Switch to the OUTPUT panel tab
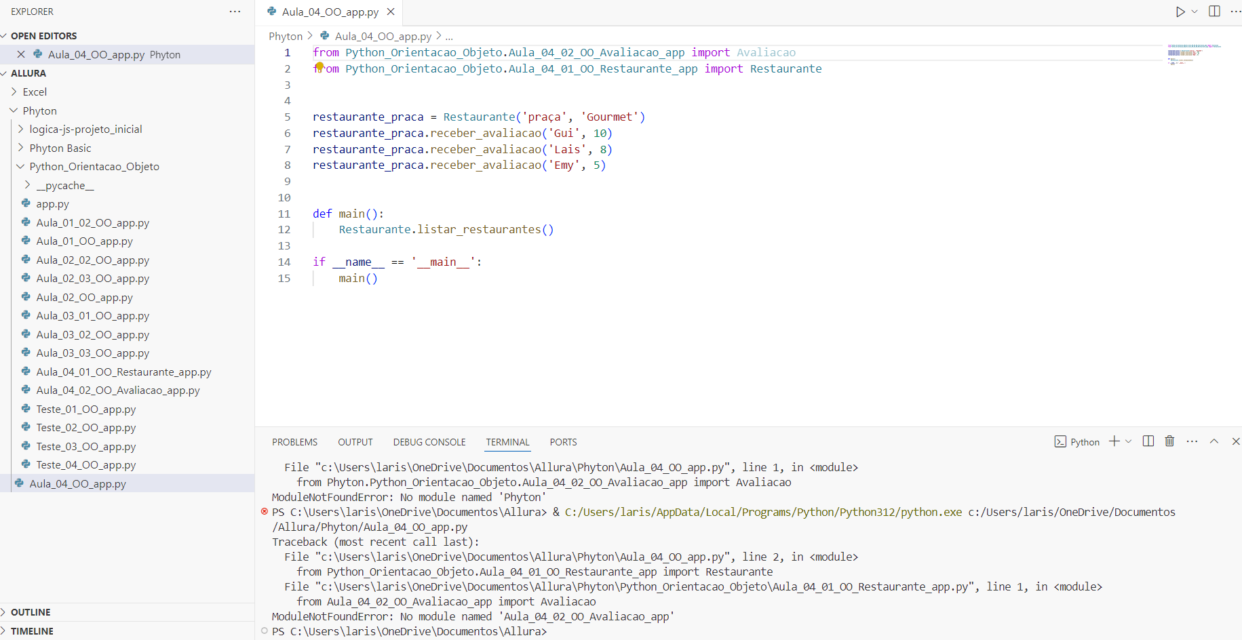Screen dimensions: 1242x640 355,442
